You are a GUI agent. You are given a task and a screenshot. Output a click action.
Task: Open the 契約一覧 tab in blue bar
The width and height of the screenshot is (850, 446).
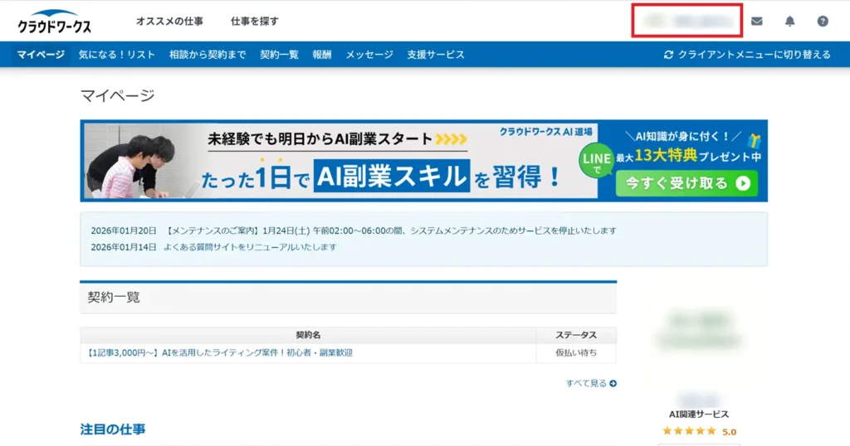point(279,55)
